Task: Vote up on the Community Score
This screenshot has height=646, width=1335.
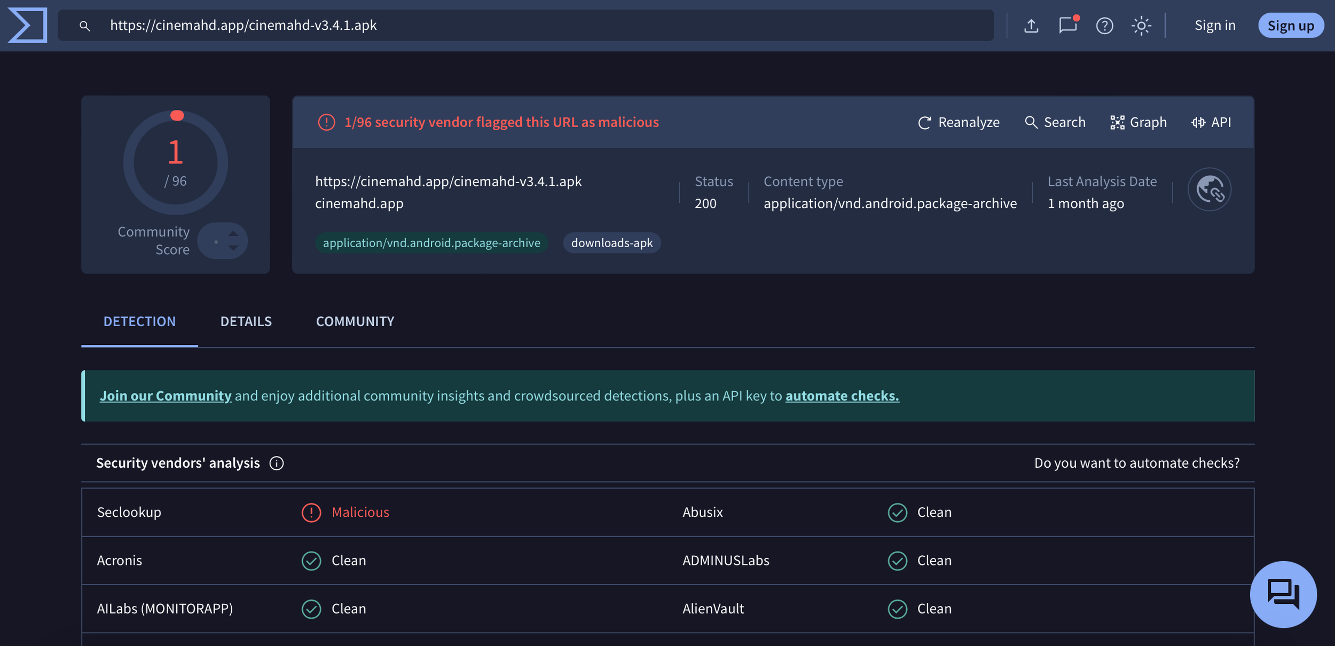Action: pos(233,234)
